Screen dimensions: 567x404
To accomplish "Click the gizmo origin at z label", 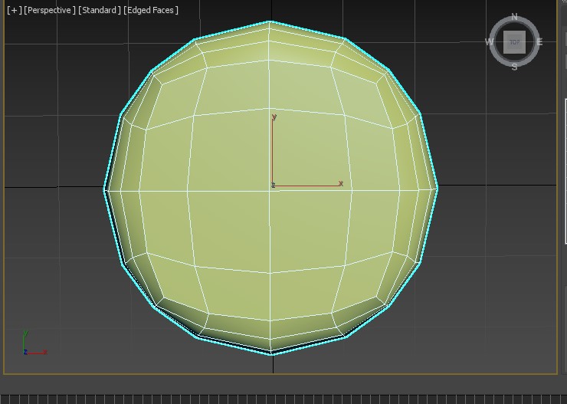I will coord(273,186).
